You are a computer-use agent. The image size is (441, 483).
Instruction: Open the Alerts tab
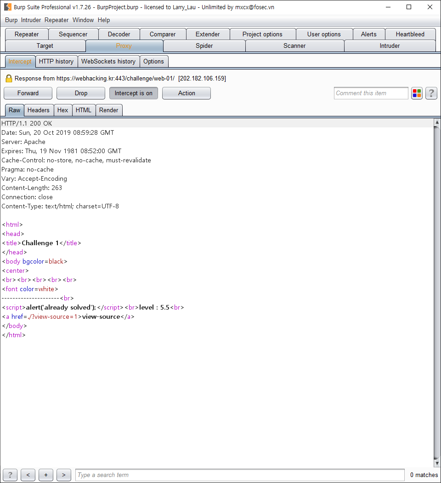(369, 34)
